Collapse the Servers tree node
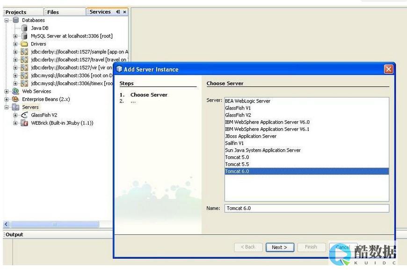This screenshot has height=276, width=407. 7,107
